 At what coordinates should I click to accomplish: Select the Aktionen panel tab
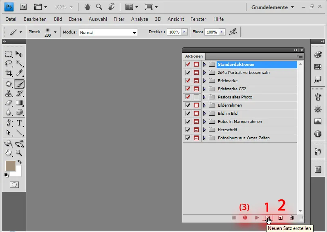tap(194, 56)
